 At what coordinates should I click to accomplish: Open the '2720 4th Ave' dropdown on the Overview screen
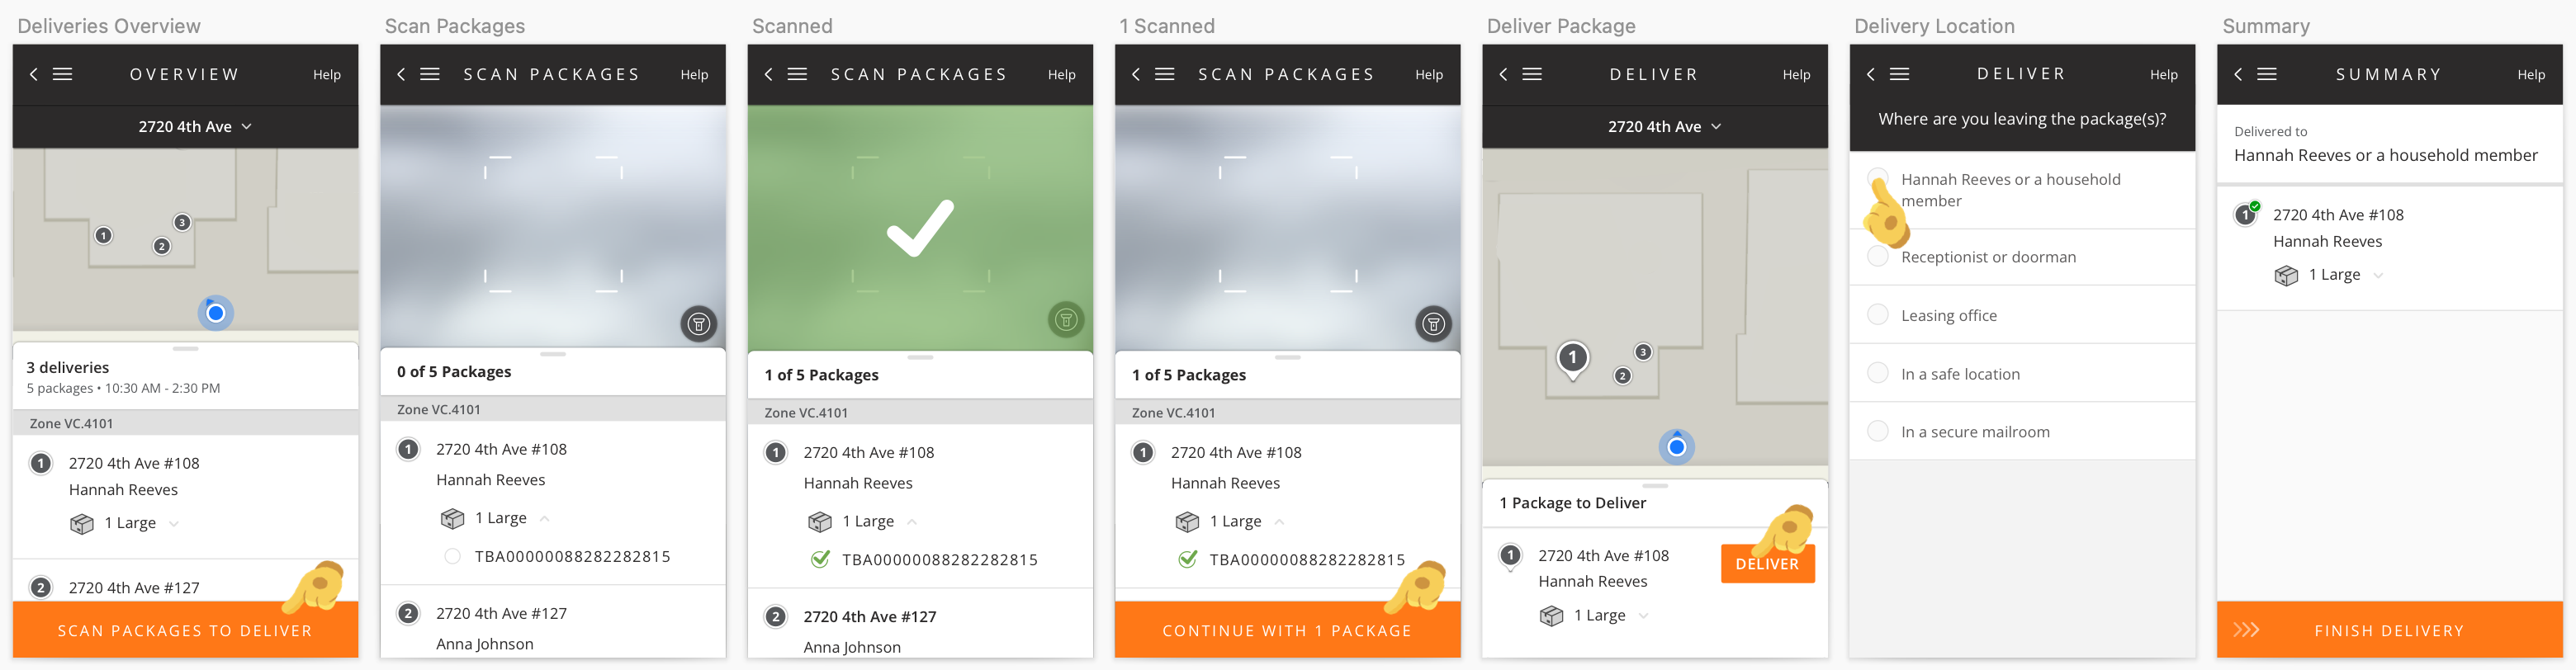point(195,127)
